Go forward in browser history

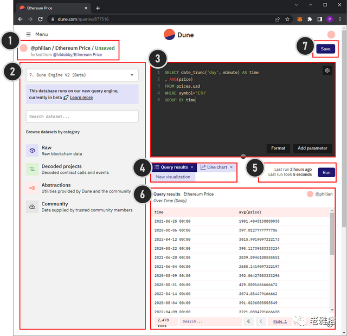[30, 20]
